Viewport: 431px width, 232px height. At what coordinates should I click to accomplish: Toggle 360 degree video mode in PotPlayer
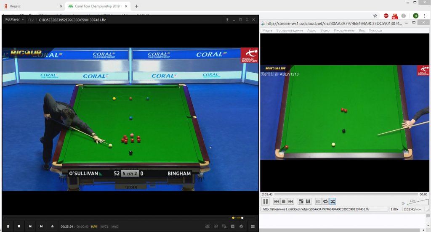208,226
